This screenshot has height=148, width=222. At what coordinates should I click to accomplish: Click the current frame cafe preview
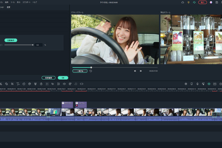pos(191,39)
